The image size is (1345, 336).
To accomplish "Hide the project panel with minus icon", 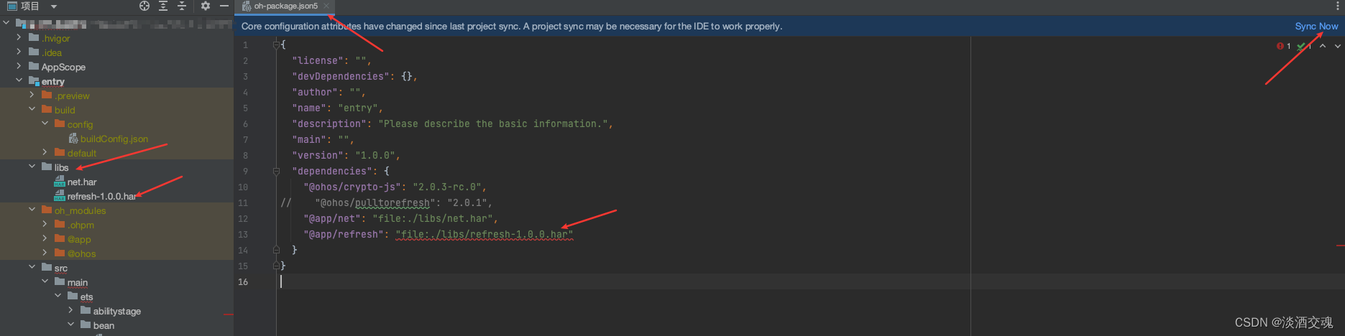I will click(224, 6).
